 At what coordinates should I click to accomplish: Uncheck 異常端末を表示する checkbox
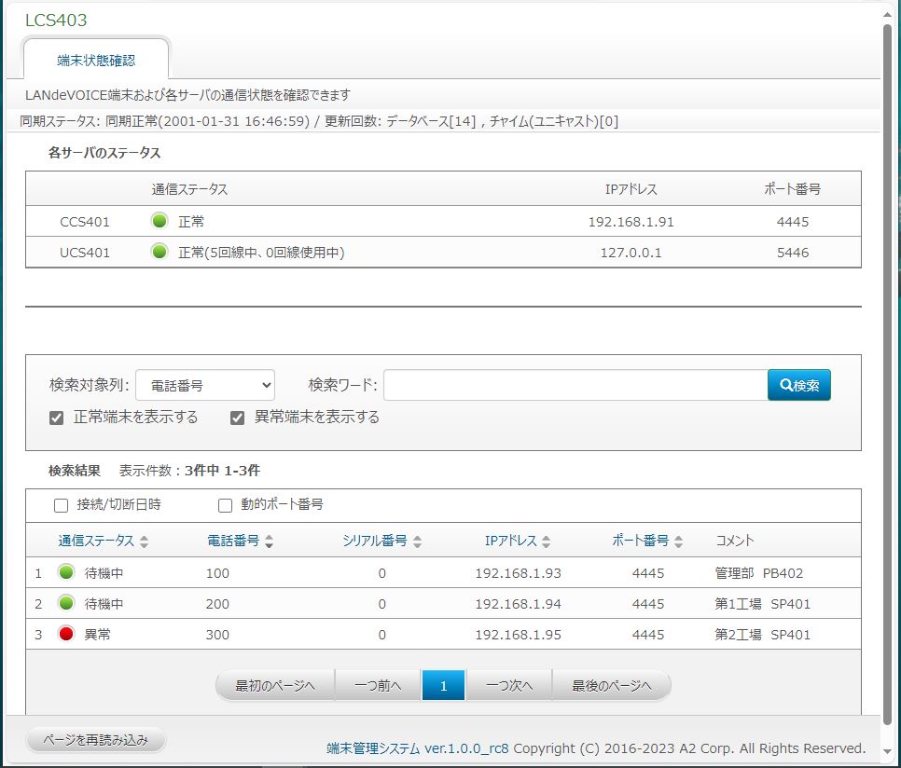click(x=238, y=418)
